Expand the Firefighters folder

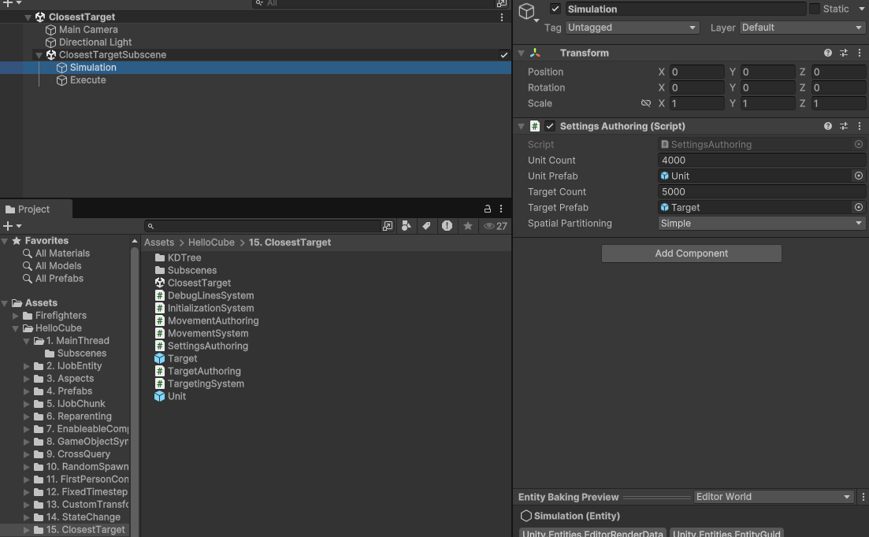coord(16,316)
